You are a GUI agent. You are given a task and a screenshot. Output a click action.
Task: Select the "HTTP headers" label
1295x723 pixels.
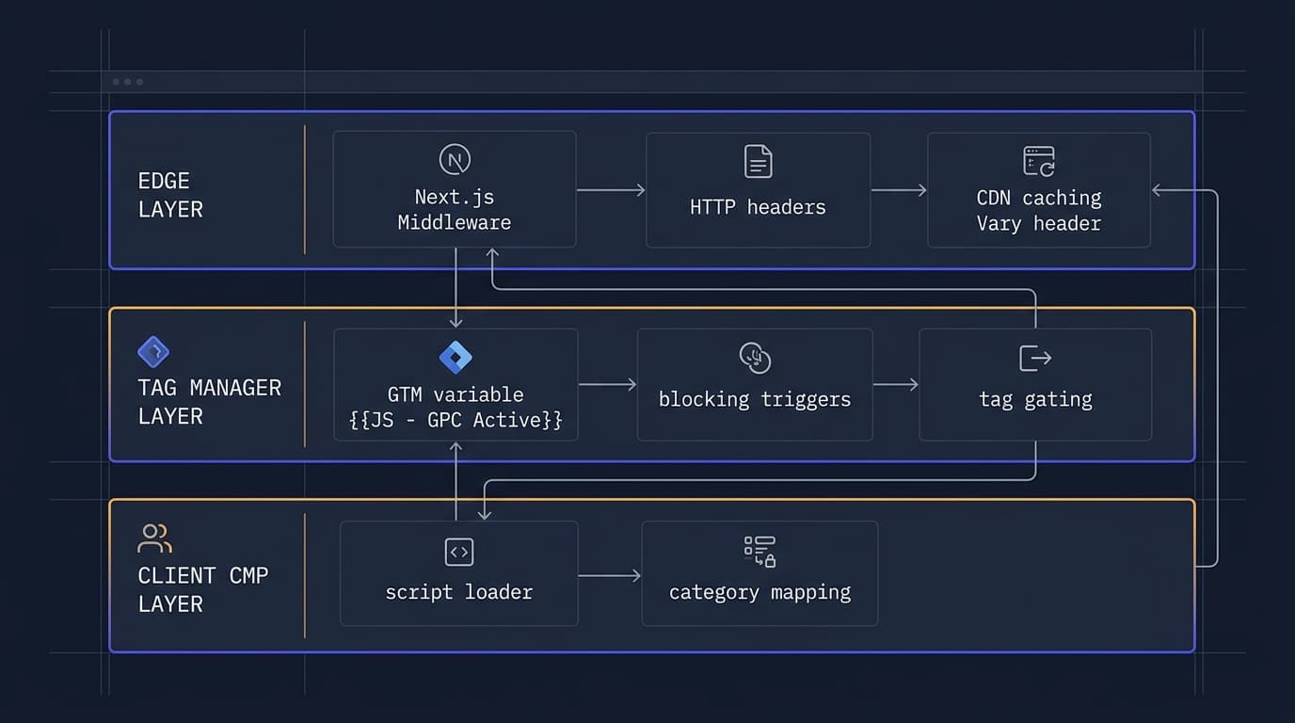coord(758,207)
